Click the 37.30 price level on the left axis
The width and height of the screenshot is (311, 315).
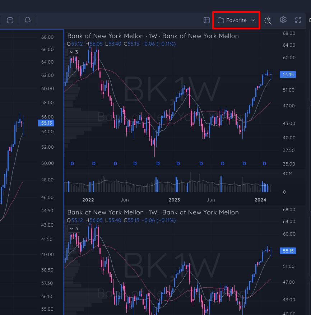pos(47,283)
